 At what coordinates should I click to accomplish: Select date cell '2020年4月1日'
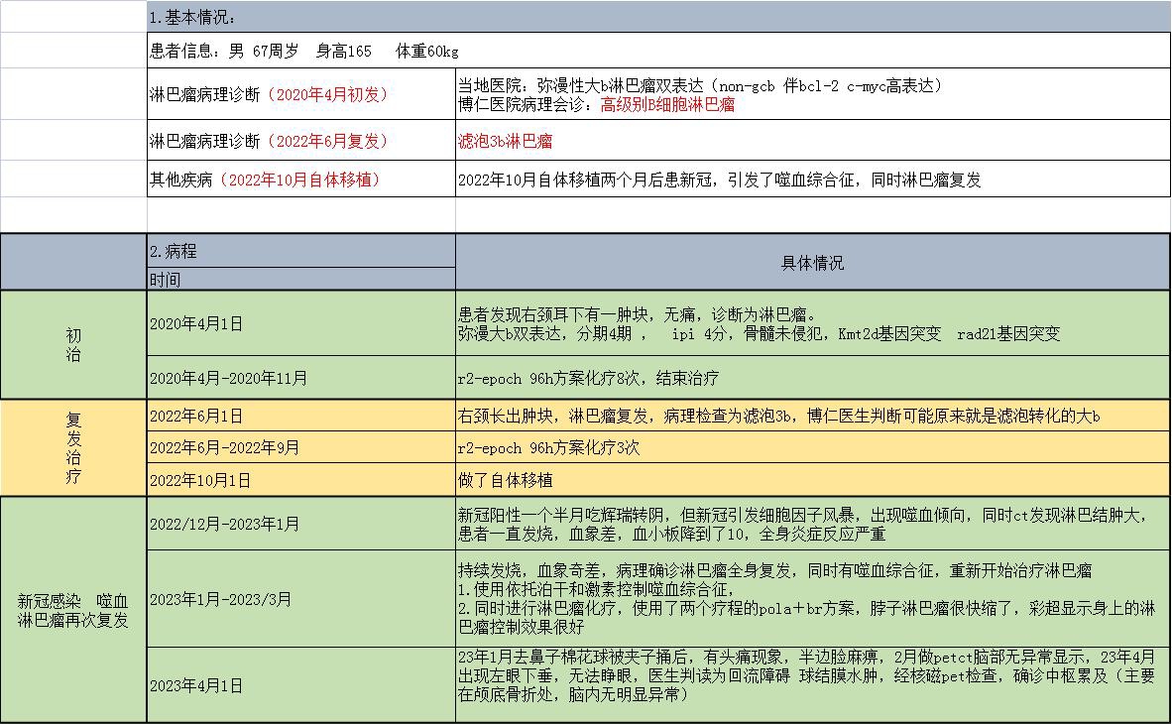tap(301, 323)
